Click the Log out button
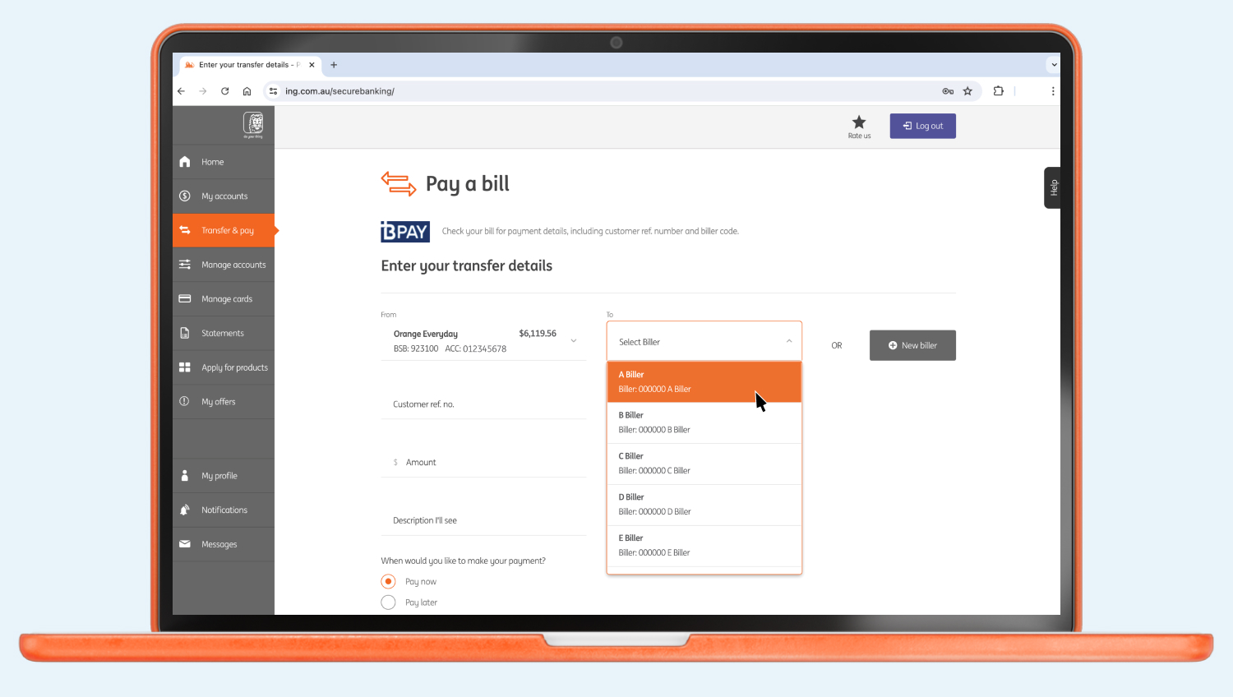The height and width of the screenshot is (697, 1233). pyautogui.click(x=922, y=126)
